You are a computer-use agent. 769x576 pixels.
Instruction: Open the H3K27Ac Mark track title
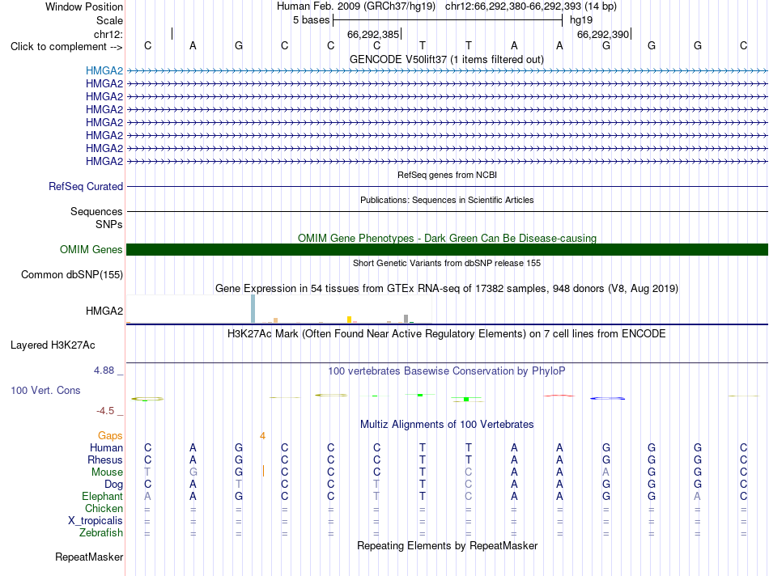coord(447,334)
